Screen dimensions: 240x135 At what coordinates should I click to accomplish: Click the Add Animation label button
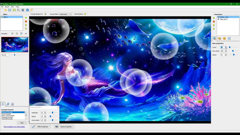coord(79,14)
